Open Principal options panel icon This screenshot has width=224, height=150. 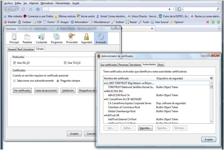click(14, 38)
